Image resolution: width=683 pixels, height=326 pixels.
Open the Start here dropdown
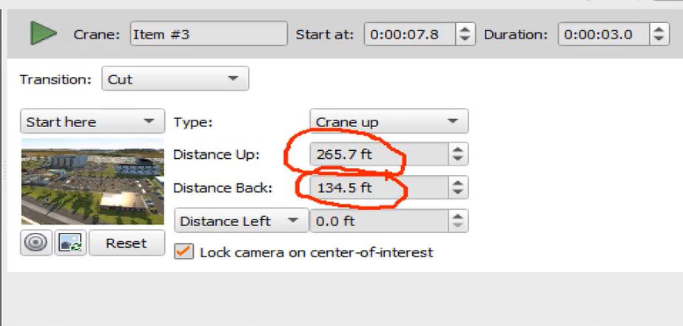coord(92,121)
